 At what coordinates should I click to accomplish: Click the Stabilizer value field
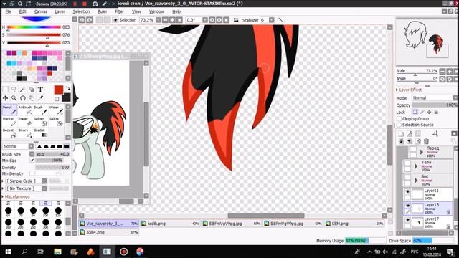(x=264, y=20)
